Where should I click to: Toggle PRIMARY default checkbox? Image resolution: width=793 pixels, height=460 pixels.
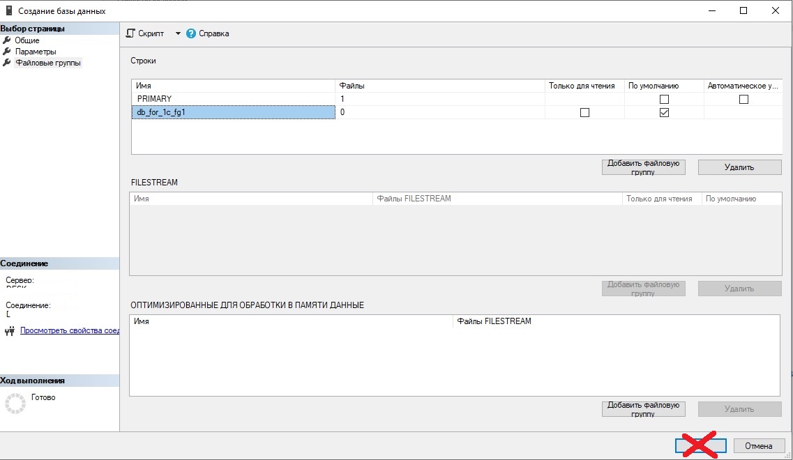664,99
